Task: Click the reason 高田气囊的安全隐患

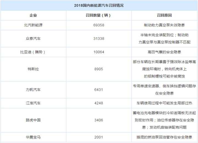Action: (x=164, y=52)
